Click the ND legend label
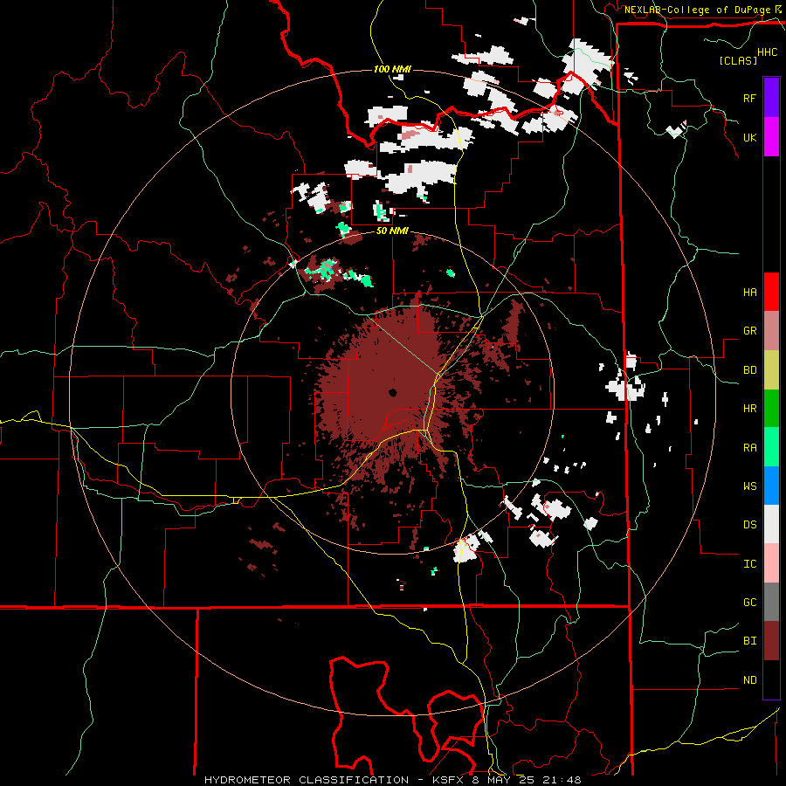786x786 pixels. pos(749,680)
